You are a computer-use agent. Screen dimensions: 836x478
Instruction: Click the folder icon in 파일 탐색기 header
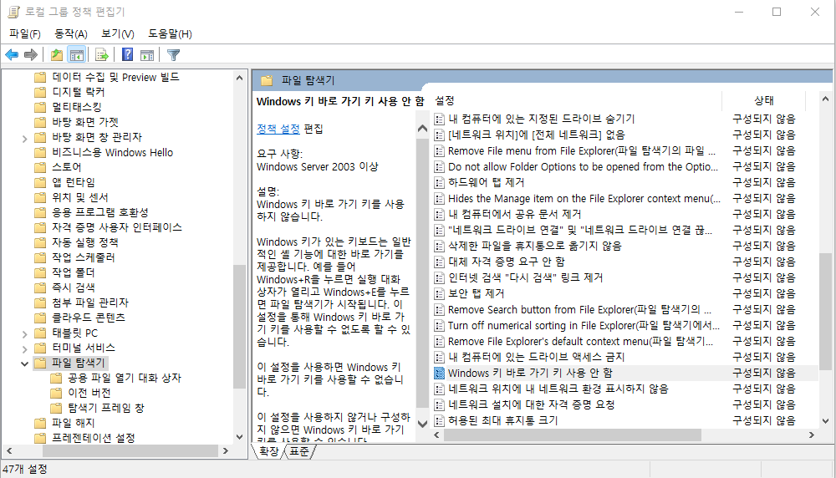[x=267, y=80]
